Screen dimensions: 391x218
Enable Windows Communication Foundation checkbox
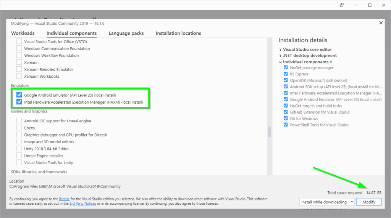point(19,48)
